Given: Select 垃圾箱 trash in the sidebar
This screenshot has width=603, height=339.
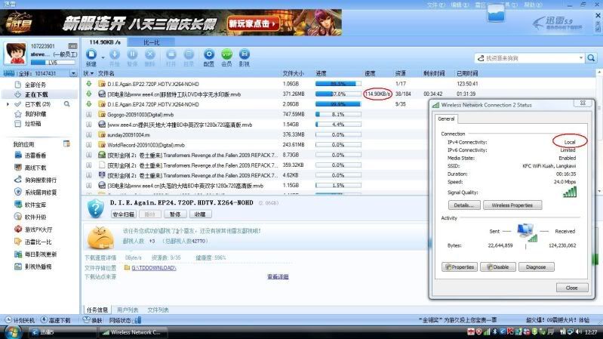Looking at the screenshot, I should 32,123.
